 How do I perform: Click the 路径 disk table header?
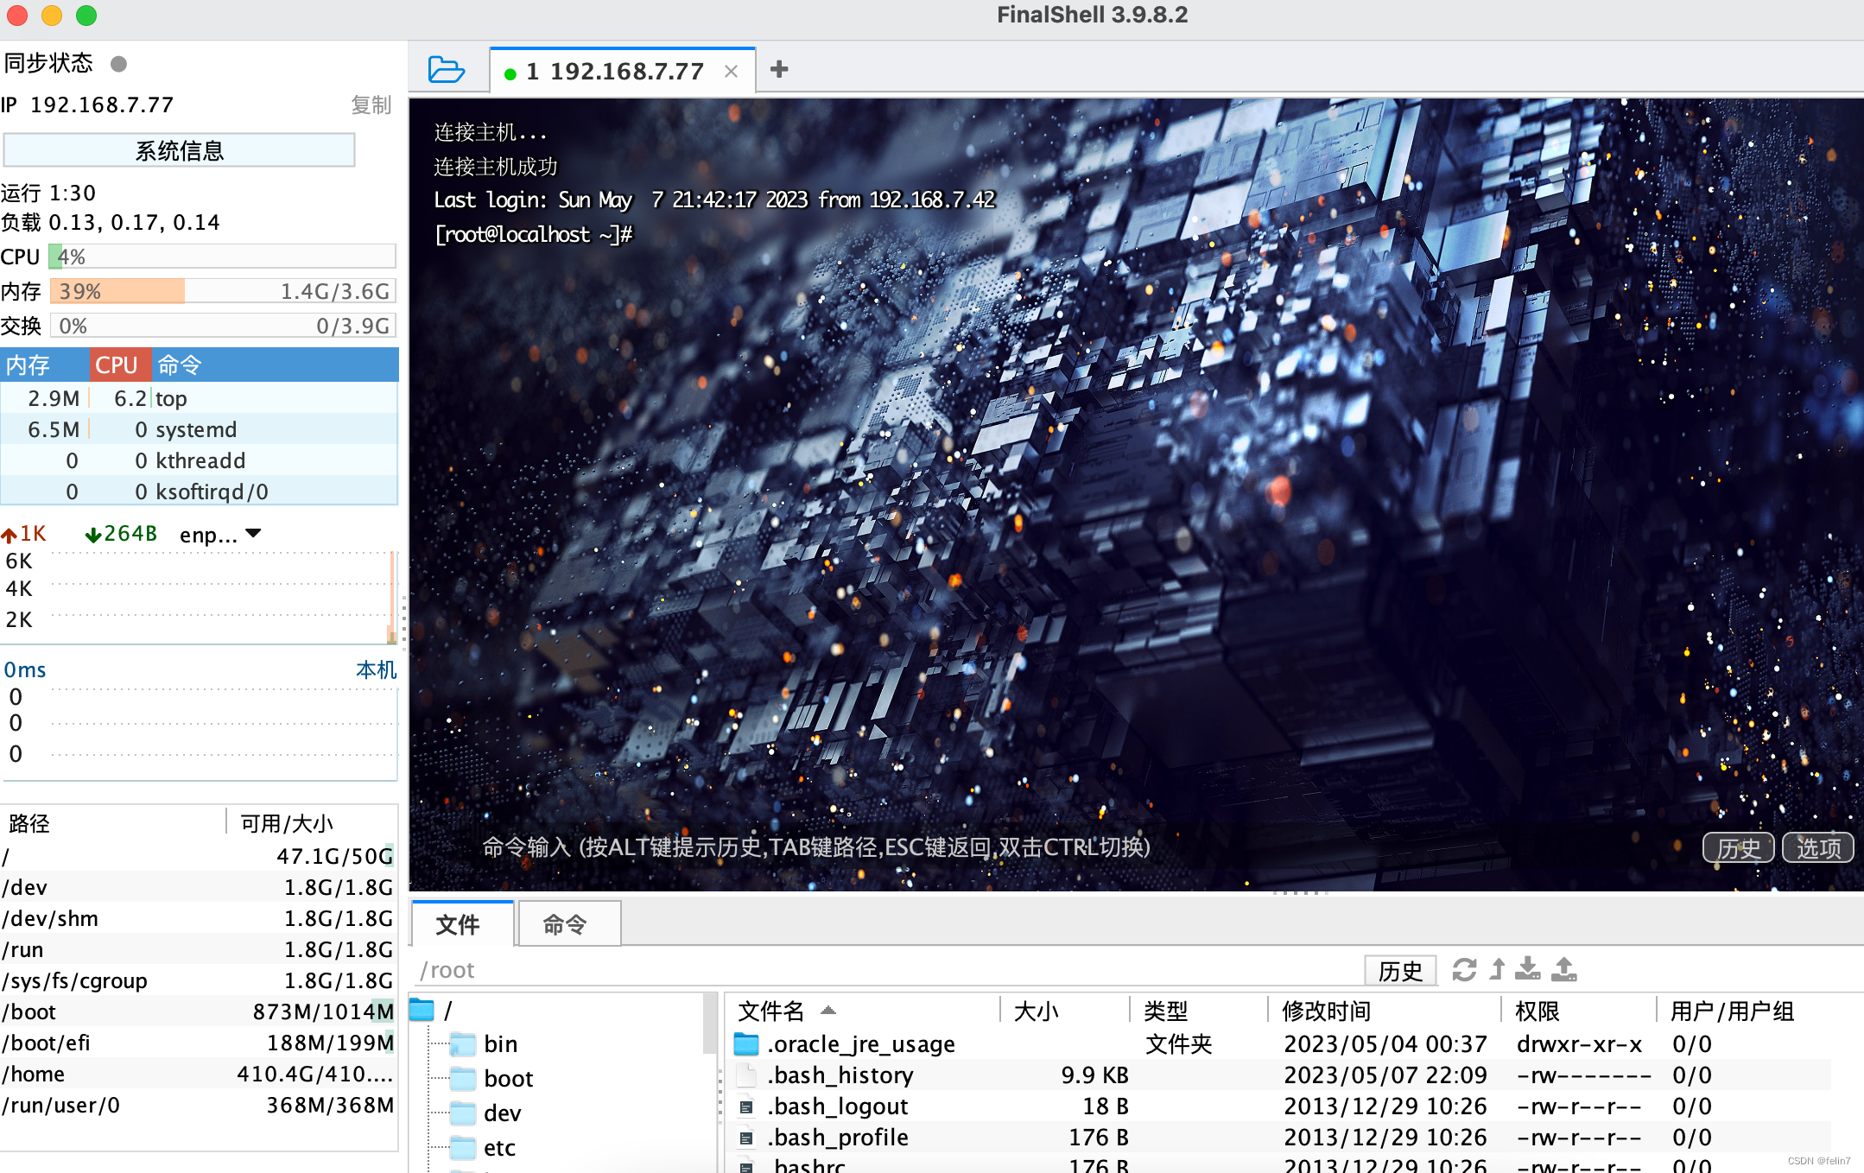click(112, 823)
